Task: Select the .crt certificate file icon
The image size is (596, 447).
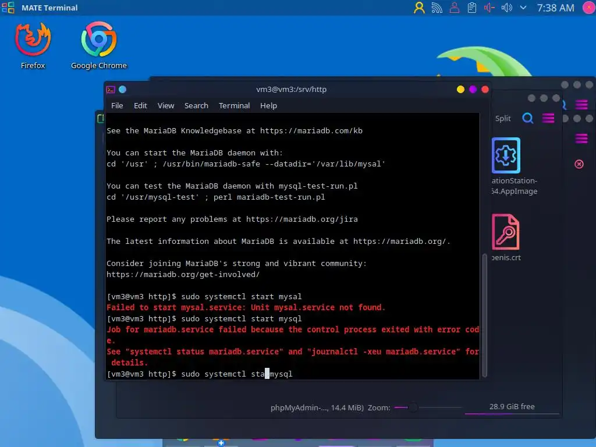Action: point(506,232)
